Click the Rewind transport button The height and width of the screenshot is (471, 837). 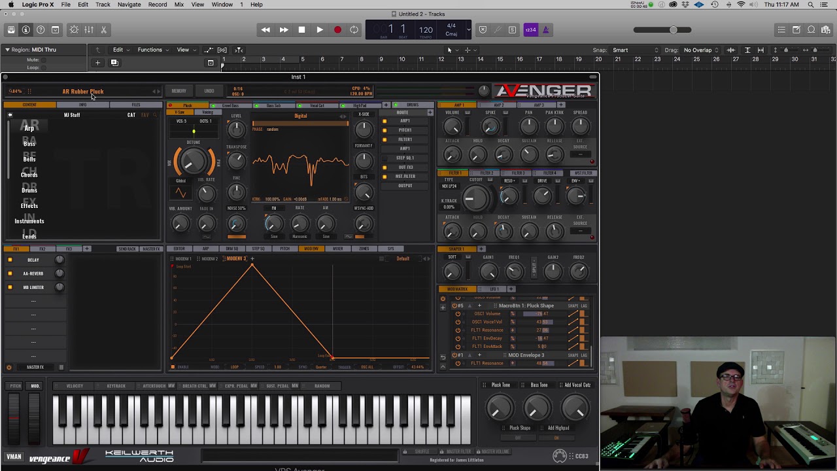coord(265,29)
